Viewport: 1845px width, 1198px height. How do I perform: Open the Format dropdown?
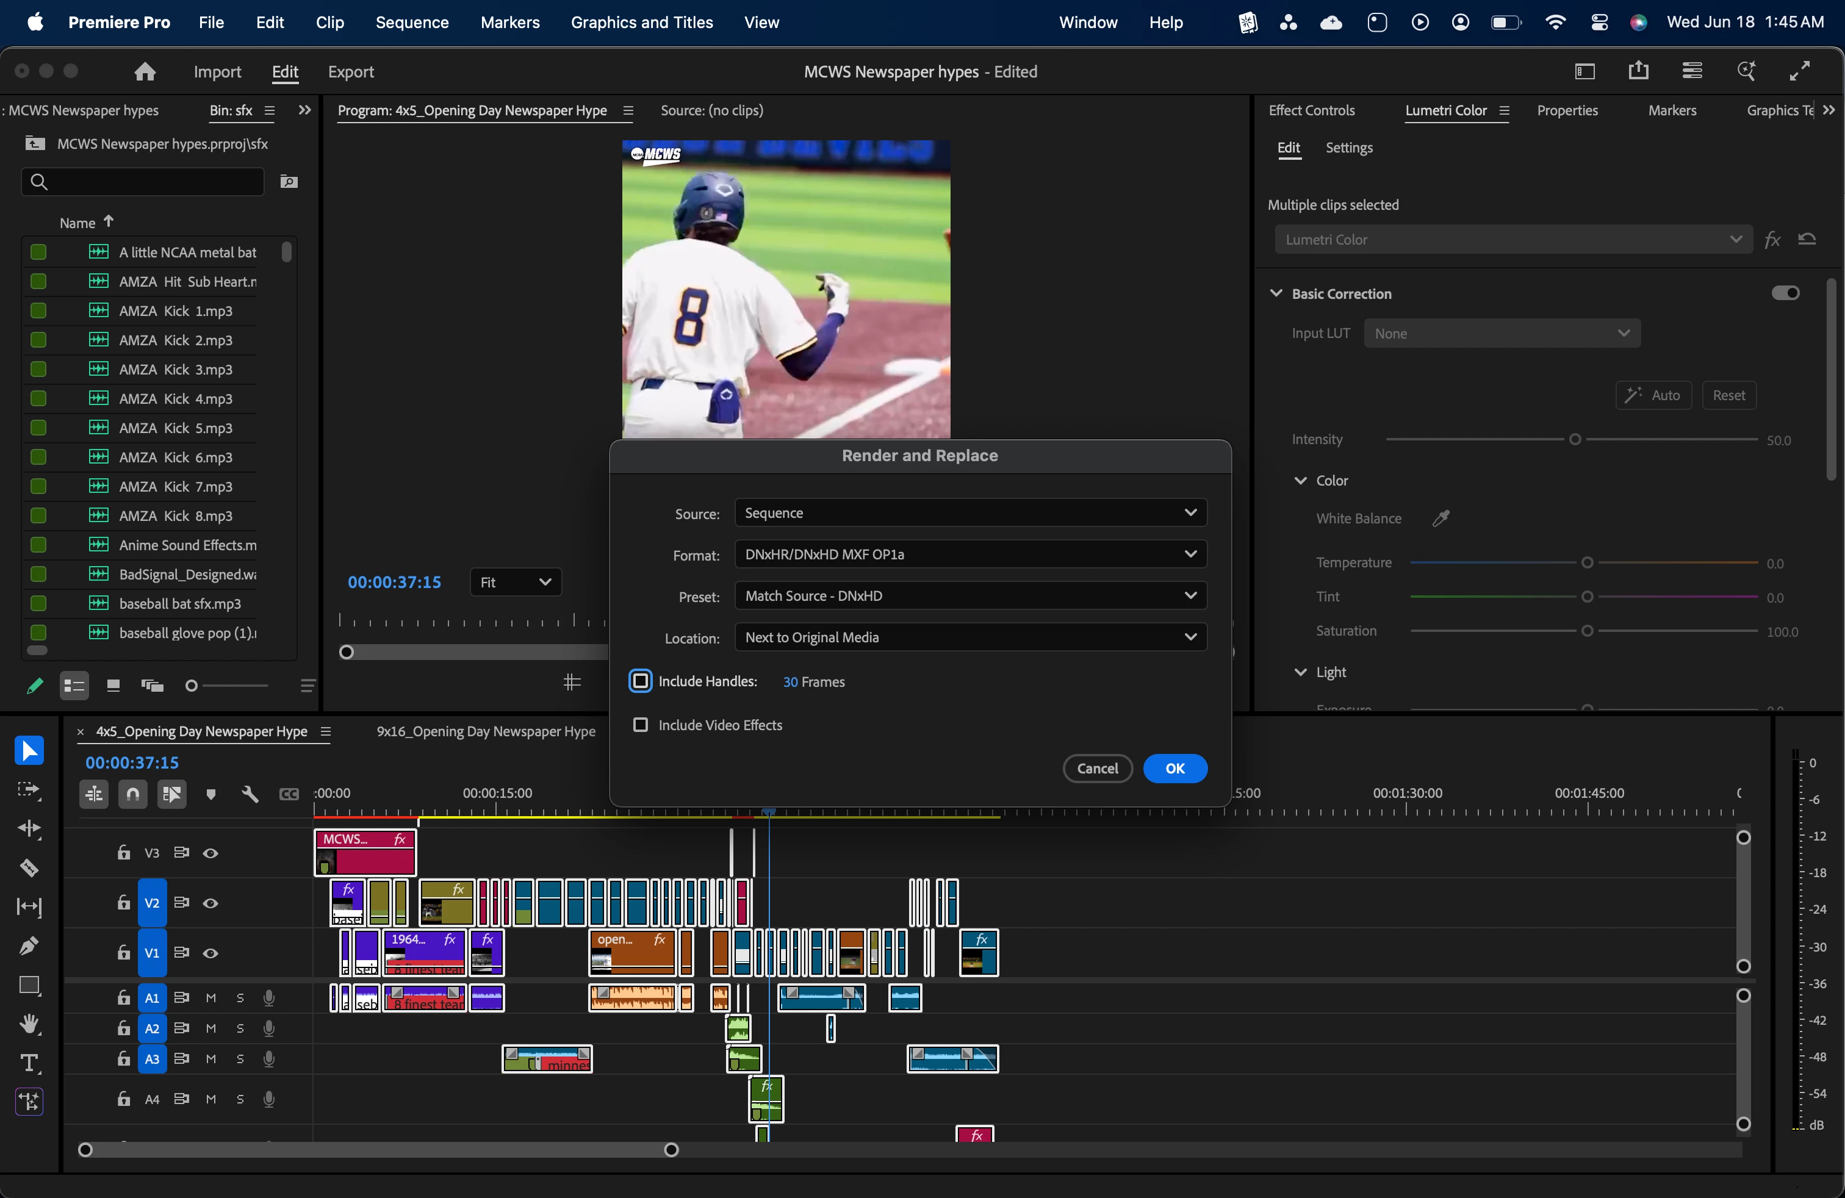pos(970,554)
